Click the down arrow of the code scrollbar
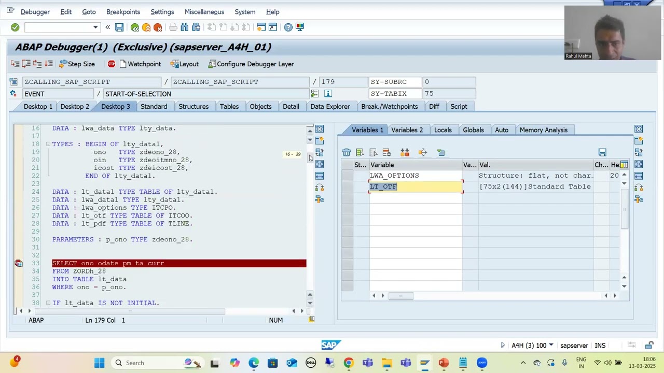Screen dimensions: 664x373 310,303
